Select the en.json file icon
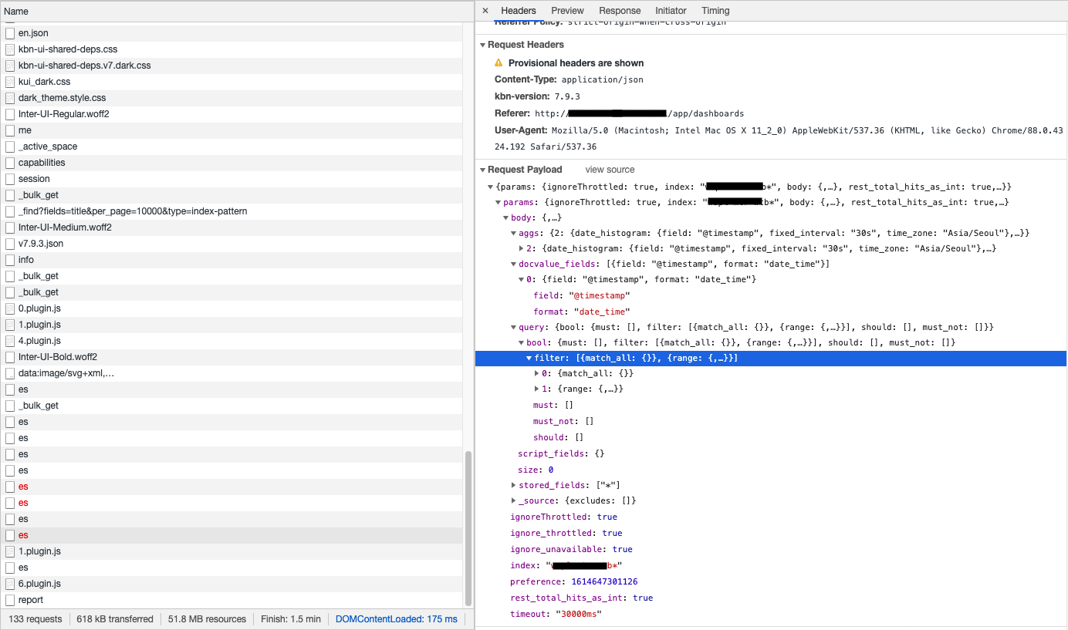The width and height of the screenshot is (1068, 630). point(10,34)
